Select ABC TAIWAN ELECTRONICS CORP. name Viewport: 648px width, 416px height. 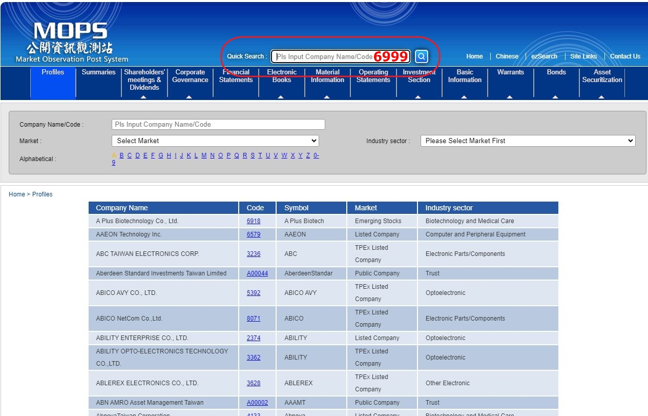point(148,254)
